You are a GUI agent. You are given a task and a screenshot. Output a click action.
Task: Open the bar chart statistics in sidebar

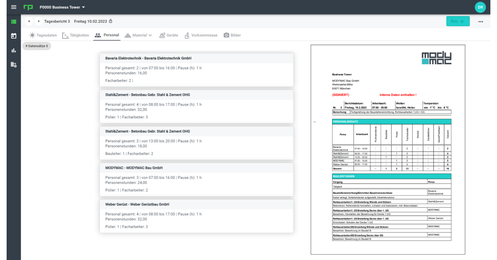pos(14,50)
